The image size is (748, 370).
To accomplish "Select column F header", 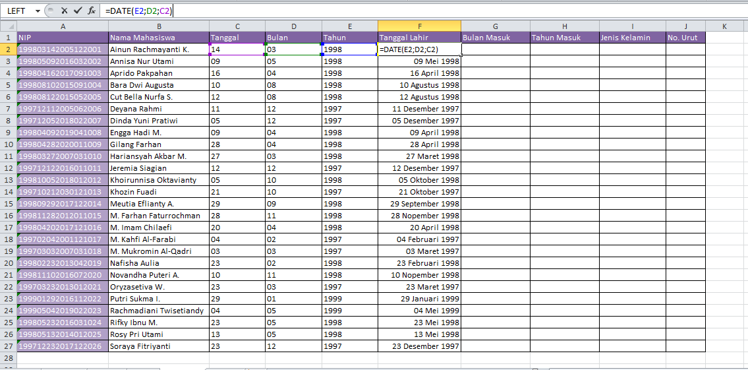I will tap(419, 27).
